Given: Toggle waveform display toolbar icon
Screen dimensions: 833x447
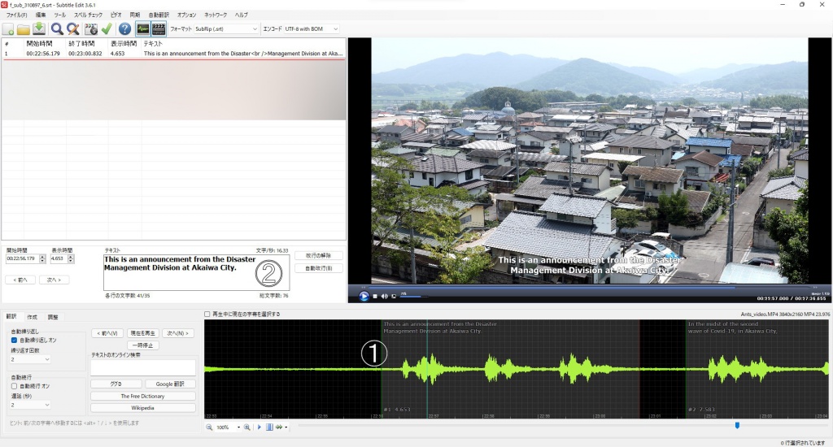Looking at the screenshot, I should click(143, 28).
